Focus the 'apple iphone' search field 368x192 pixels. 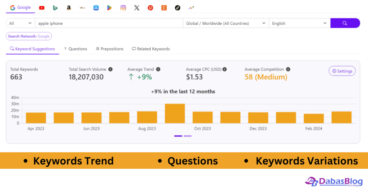[109, 23]
